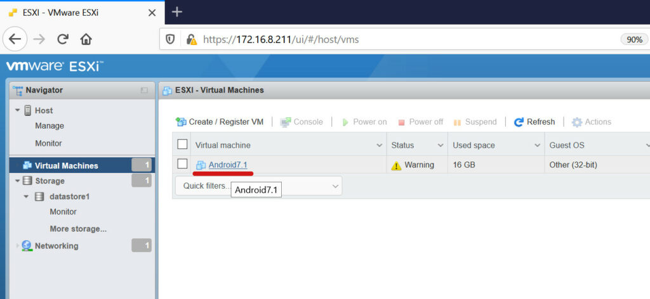Click the Power off toolbar button
Viewport: 650px width, 299px height.
click(420, 122)
